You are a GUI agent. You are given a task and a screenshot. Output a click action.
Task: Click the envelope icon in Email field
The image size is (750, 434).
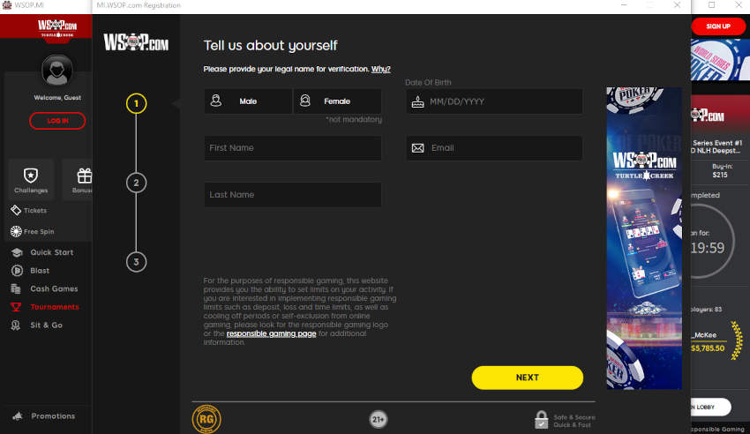point(417,148)
